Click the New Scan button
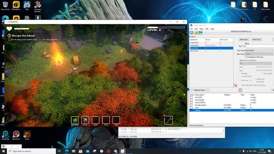 click(244, 39)
